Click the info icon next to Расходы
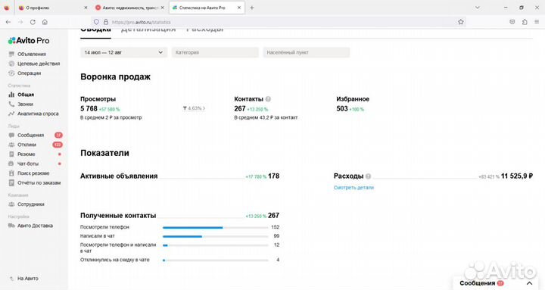This screenshot has width=545, height=290. coord(368,176)
